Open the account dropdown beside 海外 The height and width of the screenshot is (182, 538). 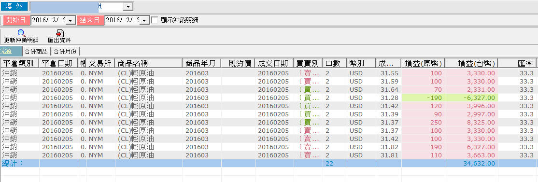coord(128,6)
